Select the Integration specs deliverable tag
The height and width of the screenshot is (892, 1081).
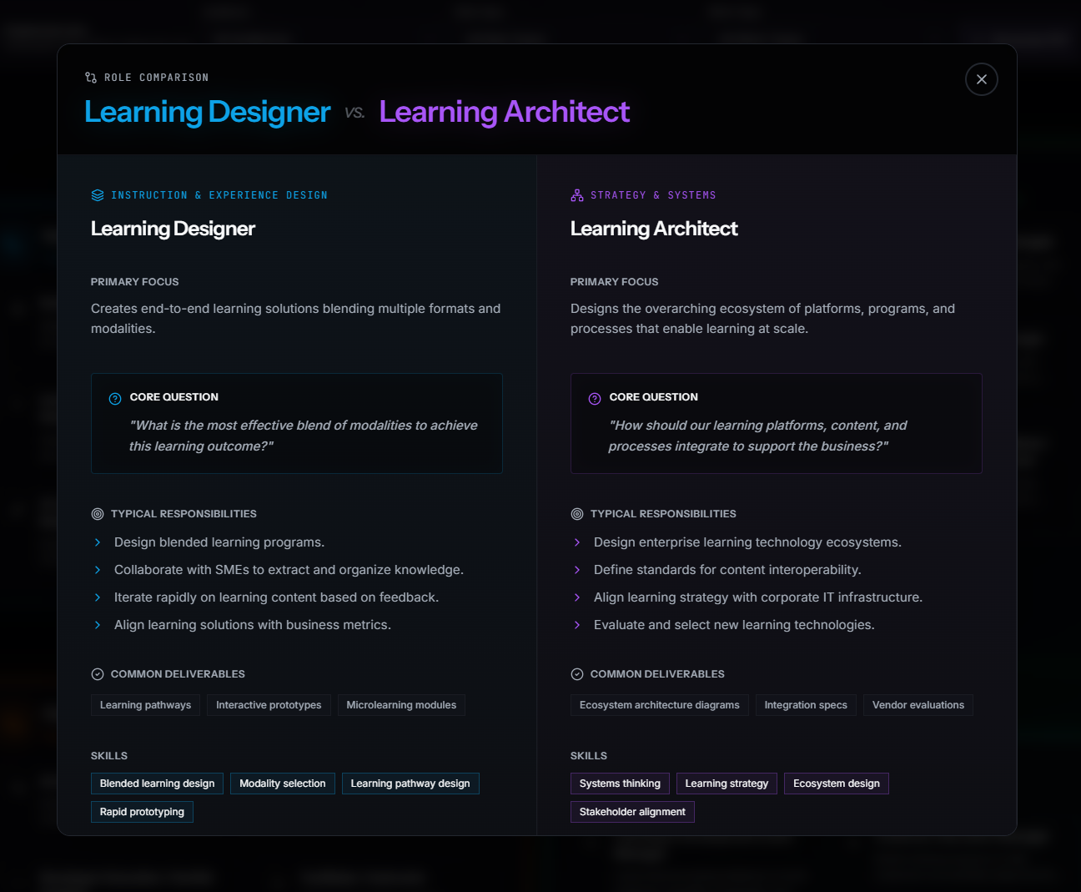tap(806, 705)
